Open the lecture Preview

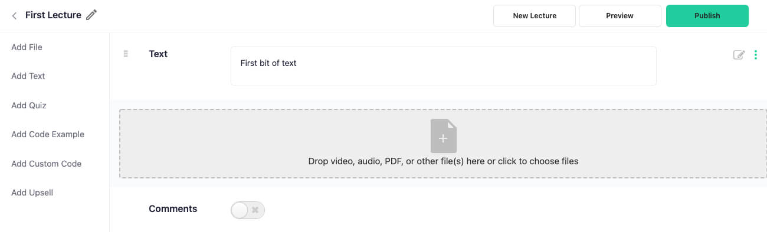click(619, 16)
